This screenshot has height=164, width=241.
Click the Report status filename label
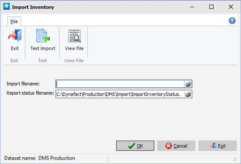[30, 93]
